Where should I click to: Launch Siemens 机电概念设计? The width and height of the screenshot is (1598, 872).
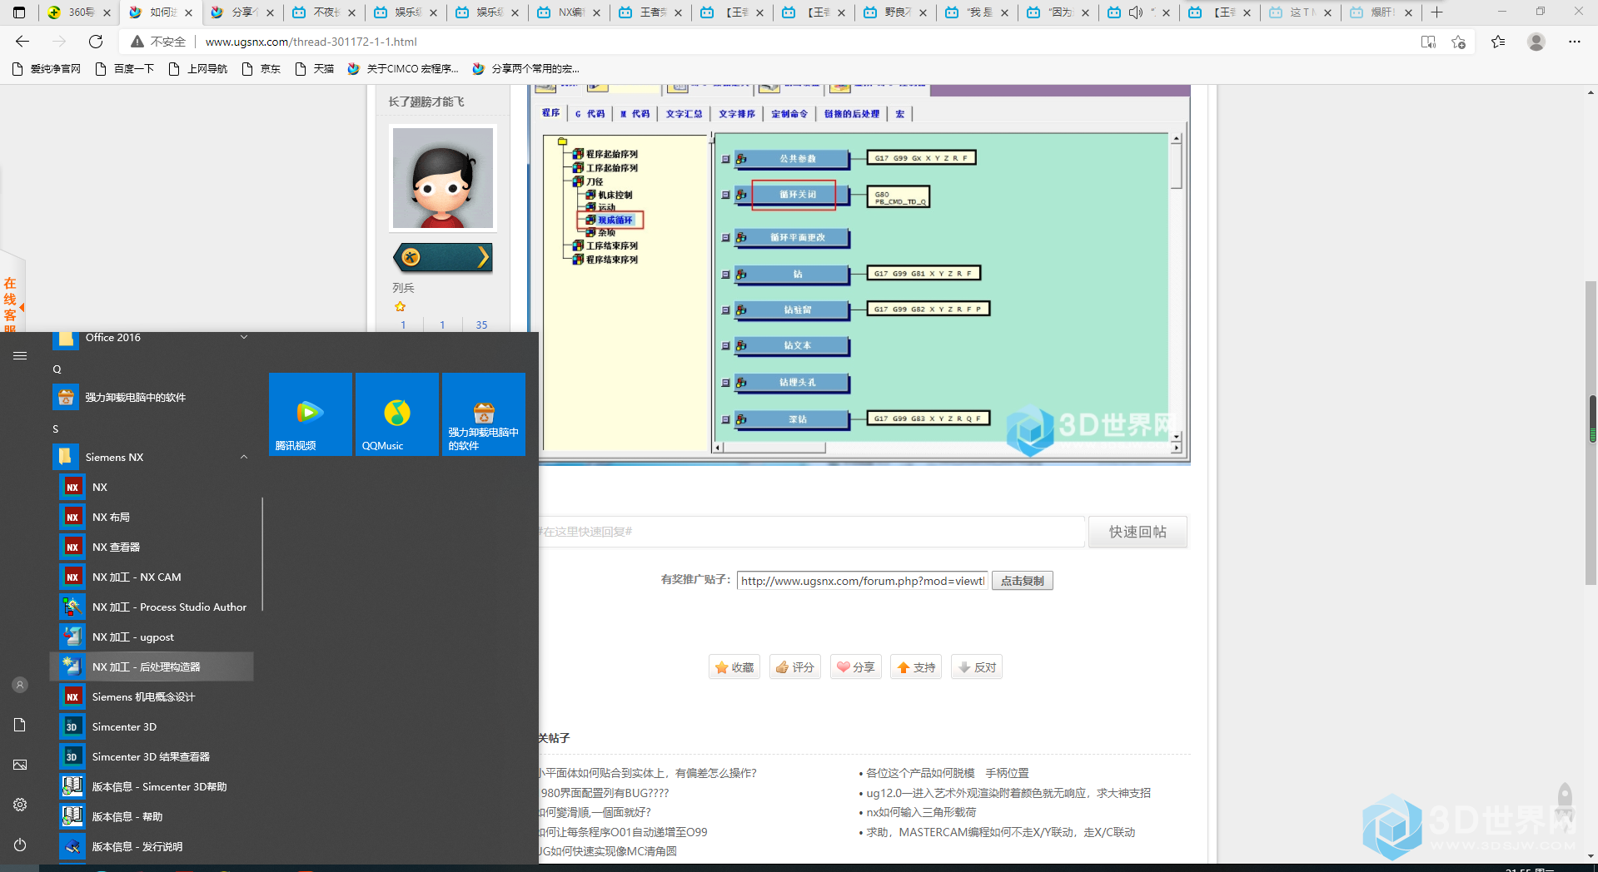pos(152,696)
